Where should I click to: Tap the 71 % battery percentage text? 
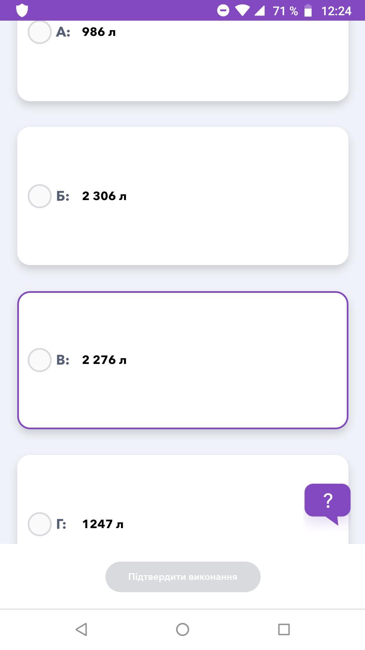pyautogui.click(x=285, y=11)
